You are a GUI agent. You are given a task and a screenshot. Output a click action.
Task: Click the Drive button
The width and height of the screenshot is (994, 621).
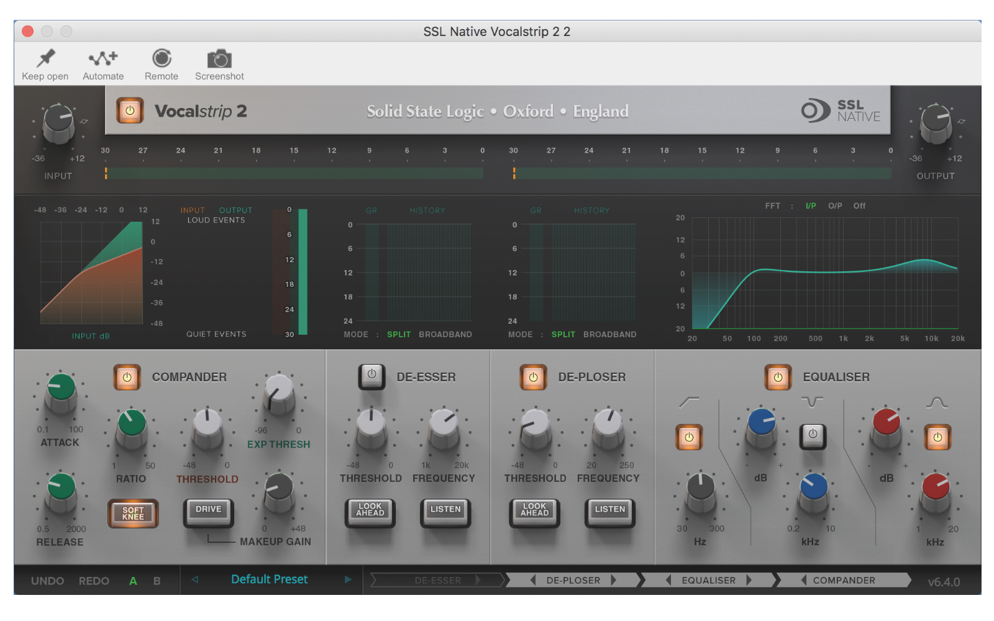pos(209,512)
